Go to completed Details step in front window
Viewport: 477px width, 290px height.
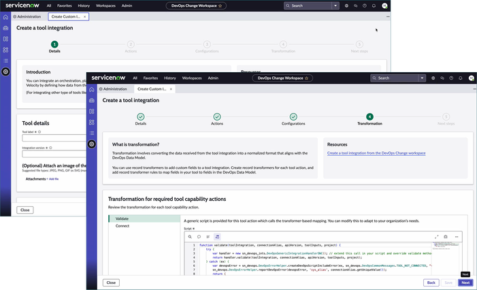pyautogui.click(x=141, y=117)
